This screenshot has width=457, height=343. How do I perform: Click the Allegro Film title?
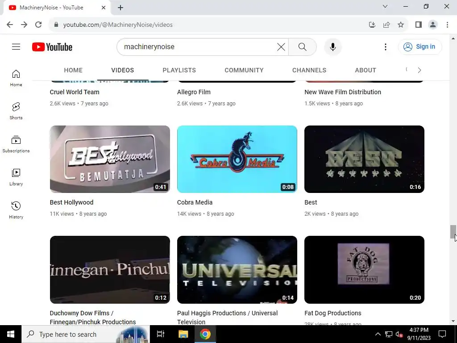[194, 92]
